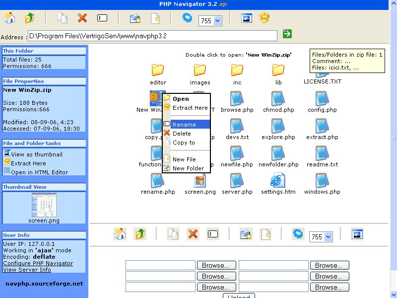Click the Rename icon in top toolbar
Image resolution: width=397 pixels, height=298 pixels.
point(102,18)
